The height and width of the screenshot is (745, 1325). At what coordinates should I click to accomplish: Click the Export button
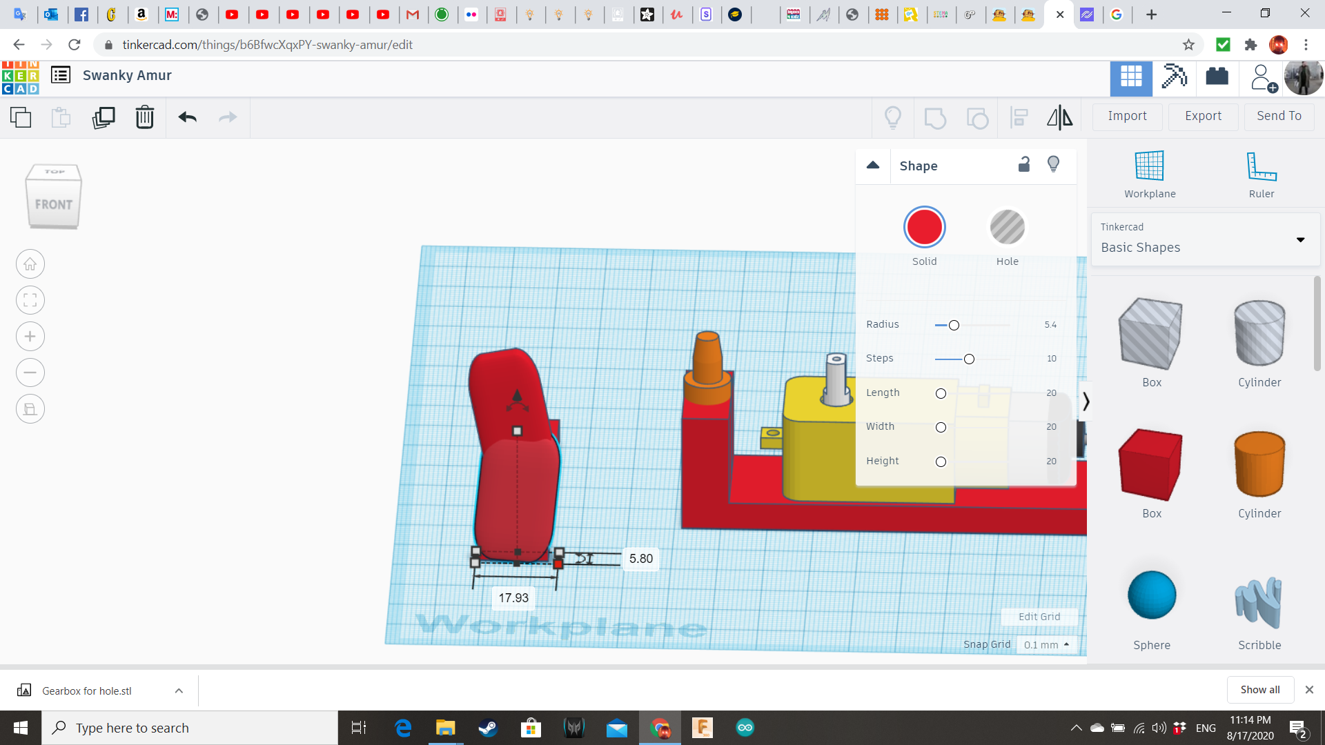[1203, 116]
